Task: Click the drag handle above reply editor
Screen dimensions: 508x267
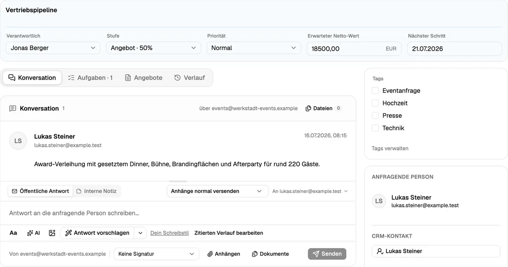Action: pos(178,181)
